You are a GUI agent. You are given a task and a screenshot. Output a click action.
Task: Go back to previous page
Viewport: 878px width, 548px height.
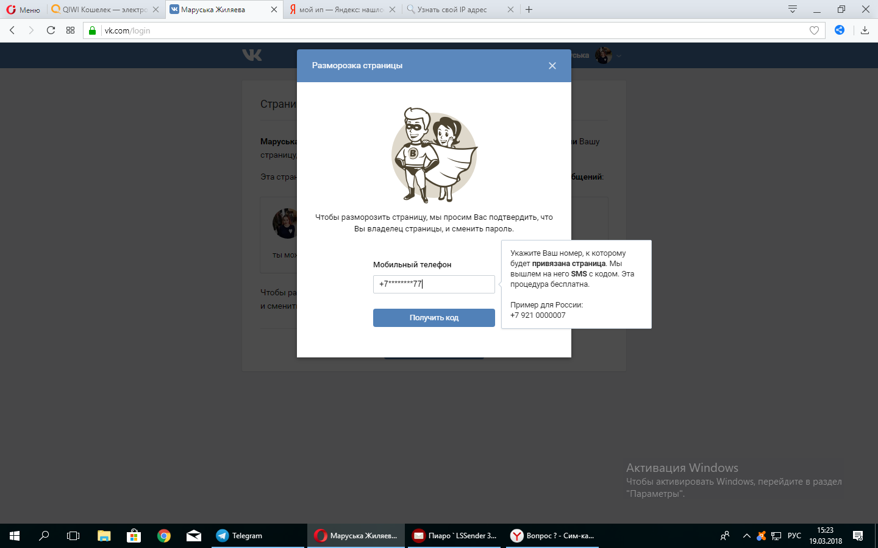pyautogui.click(x=12, y=30)
